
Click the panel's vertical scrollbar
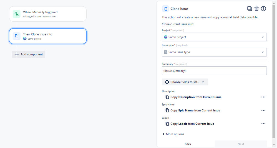pyautogui.click(x=274, y=69)
